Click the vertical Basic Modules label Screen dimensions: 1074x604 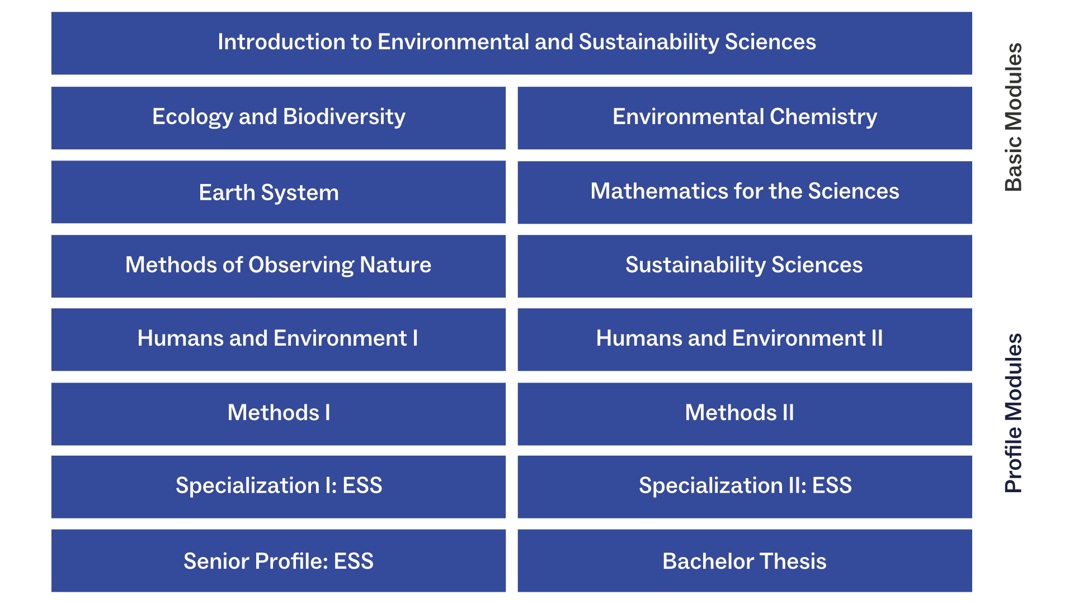point(1014,117)
